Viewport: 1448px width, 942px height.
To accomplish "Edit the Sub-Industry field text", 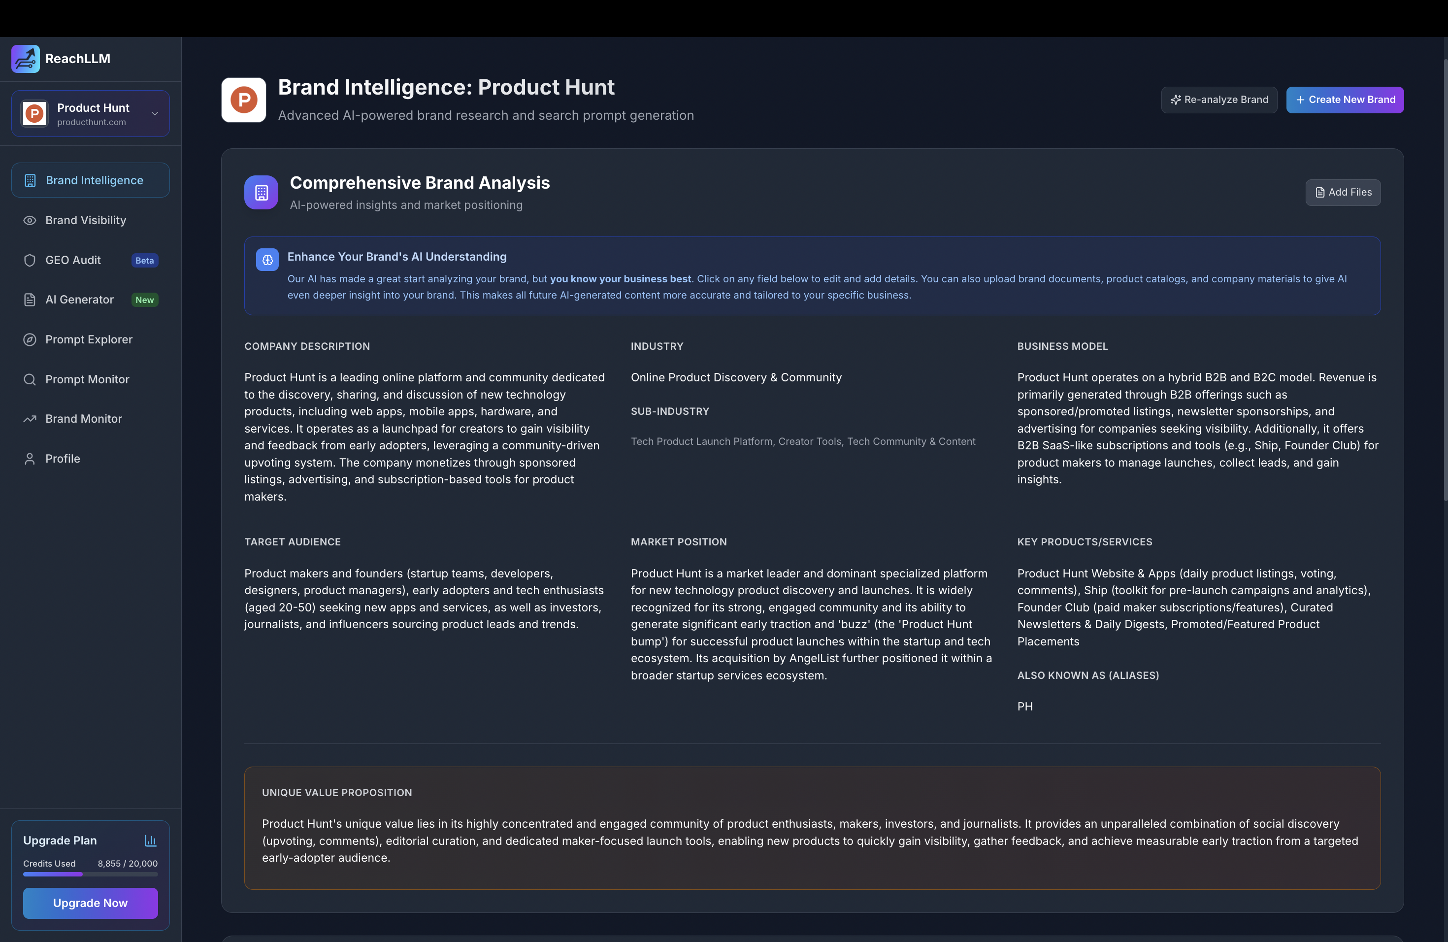I will click(803, 441).
